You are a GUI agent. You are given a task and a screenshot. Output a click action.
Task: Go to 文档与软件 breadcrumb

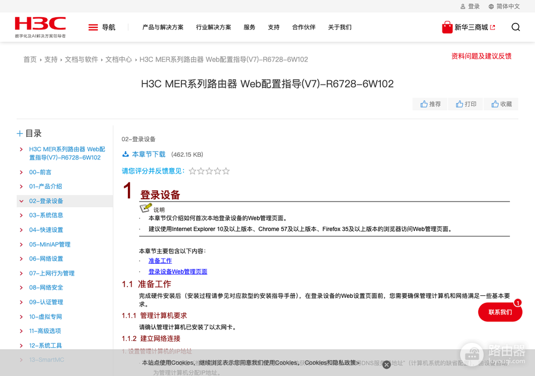tap(81, 59)
